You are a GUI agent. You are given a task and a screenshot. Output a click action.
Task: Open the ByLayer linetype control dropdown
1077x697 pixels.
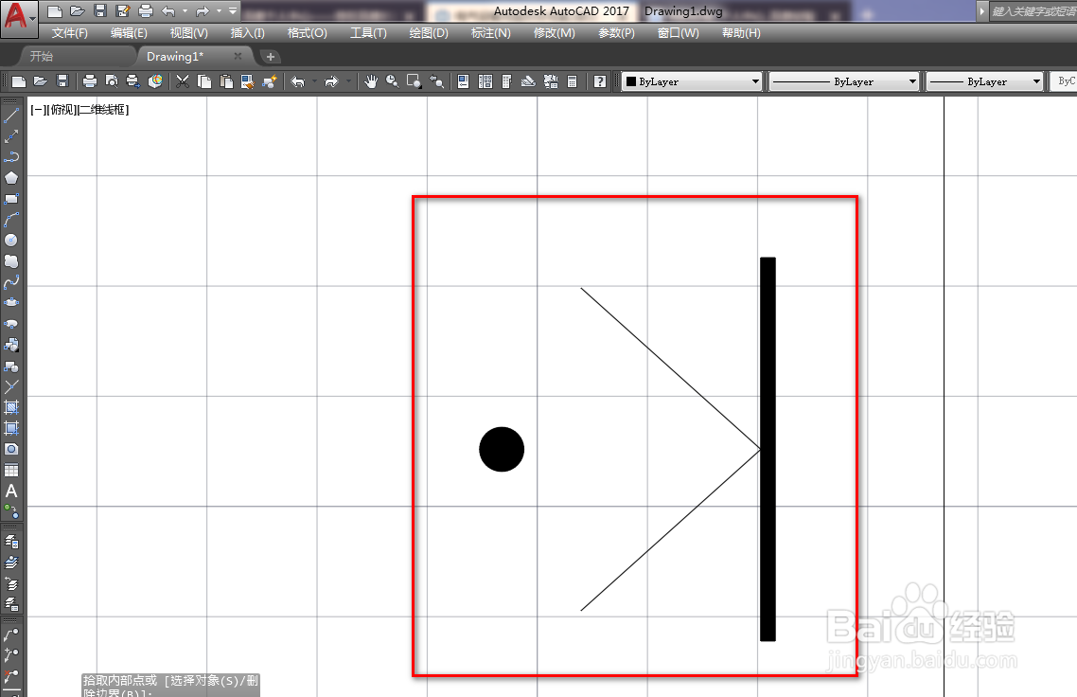coord(912,81)
